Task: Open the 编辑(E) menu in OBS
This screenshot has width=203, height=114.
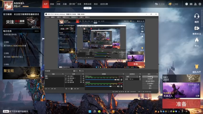Action: tap(53, 17)
